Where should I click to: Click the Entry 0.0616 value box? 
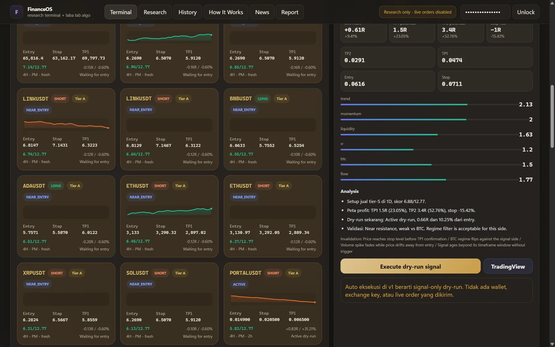387,81
